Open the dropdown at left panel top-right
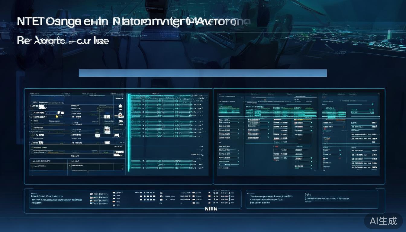 [x=118, y=98]
